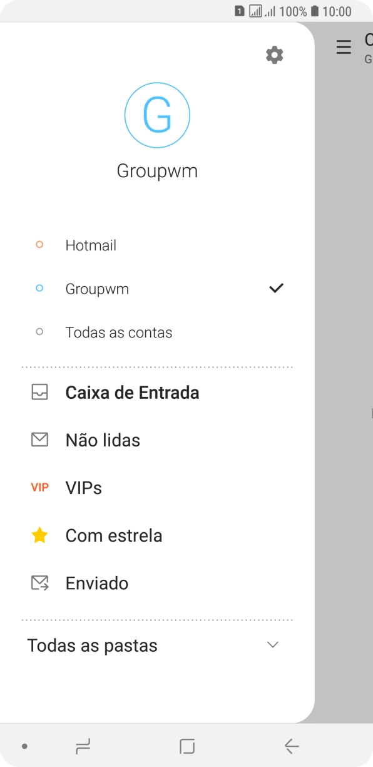The width and height of the screenshot is (373, 767).
Task: Expand Todas as pastas folder list
Action: pyautogui.click(x=92, y=645)
